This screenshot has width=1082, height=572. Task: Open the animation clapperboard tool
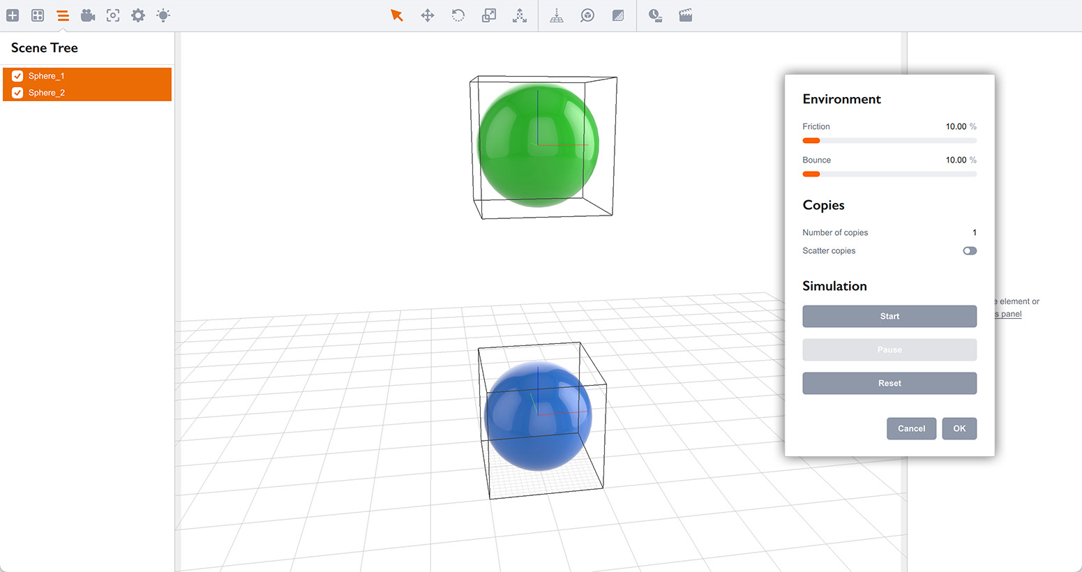[685, 15]
